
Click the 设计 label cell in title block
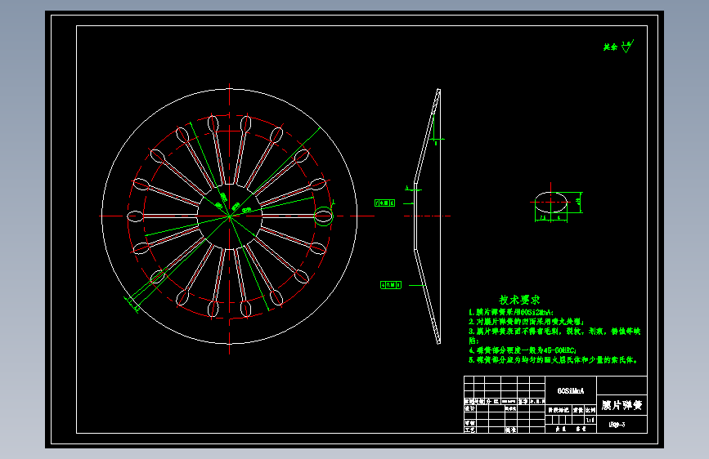tap(469, 408)
